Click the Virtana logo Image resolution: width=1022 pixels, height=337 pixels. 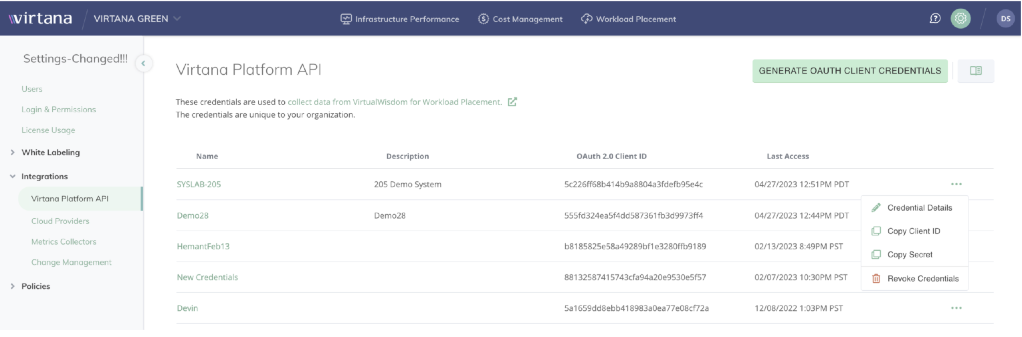(40, 19)
